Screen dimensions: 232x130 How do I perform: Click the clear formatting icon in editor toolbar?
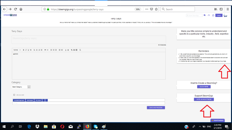[x=80, y=50]
